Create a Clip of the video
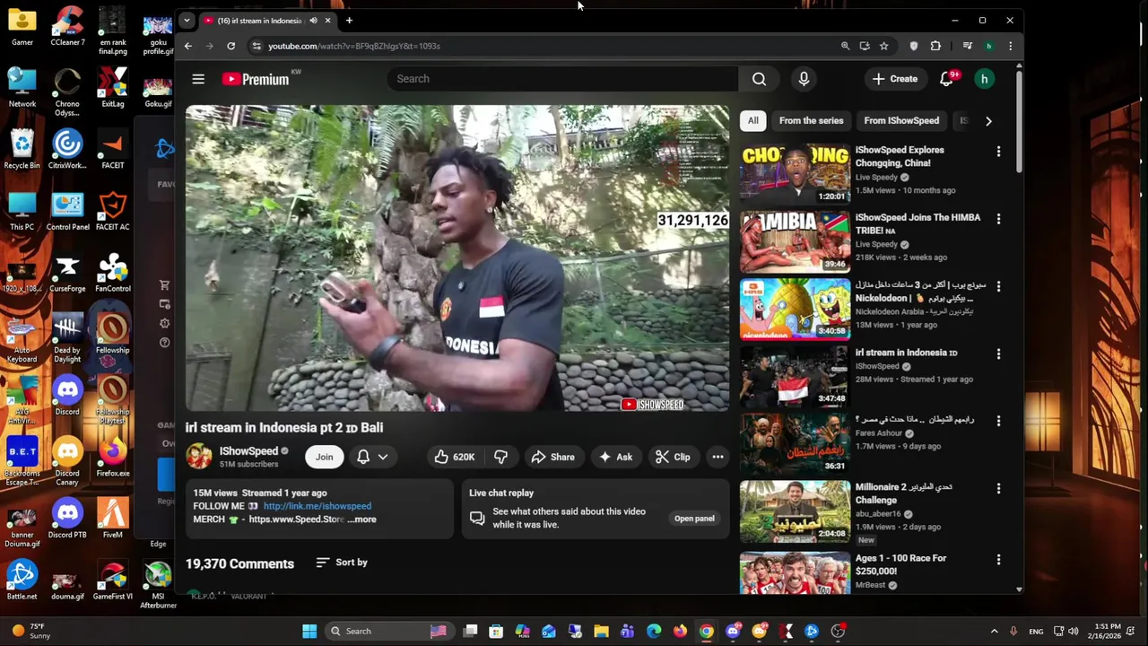The image size is (1148, 646). [673, 457]
